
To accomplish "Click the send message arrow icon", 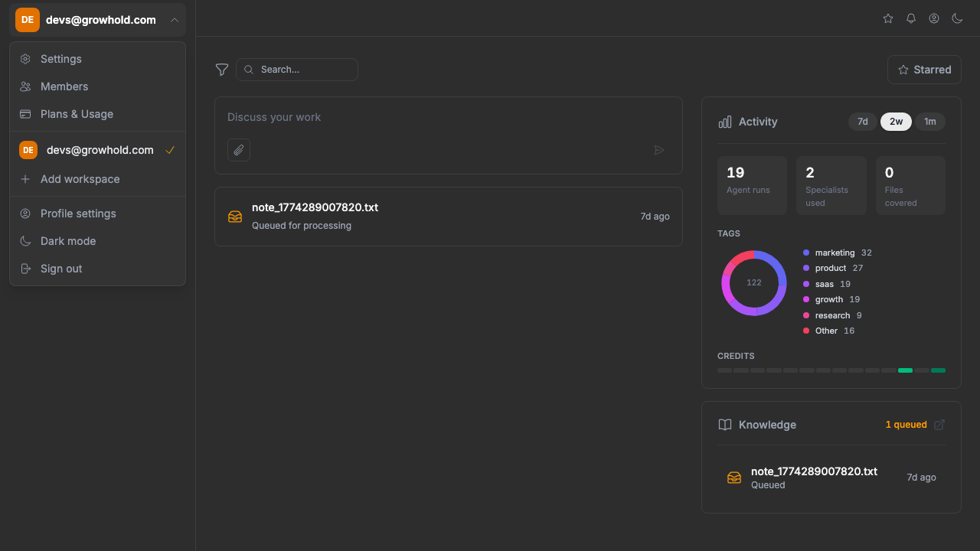I will (x=659, y=150).
